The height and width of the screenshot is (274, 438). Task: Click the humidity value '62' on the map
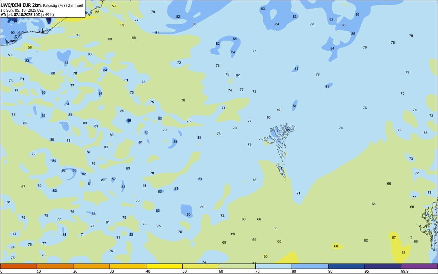(366, 241)
